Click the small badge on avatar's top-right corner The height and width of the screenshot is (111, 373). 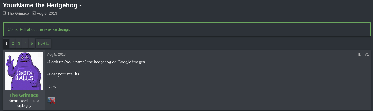[x=41, y=55]
